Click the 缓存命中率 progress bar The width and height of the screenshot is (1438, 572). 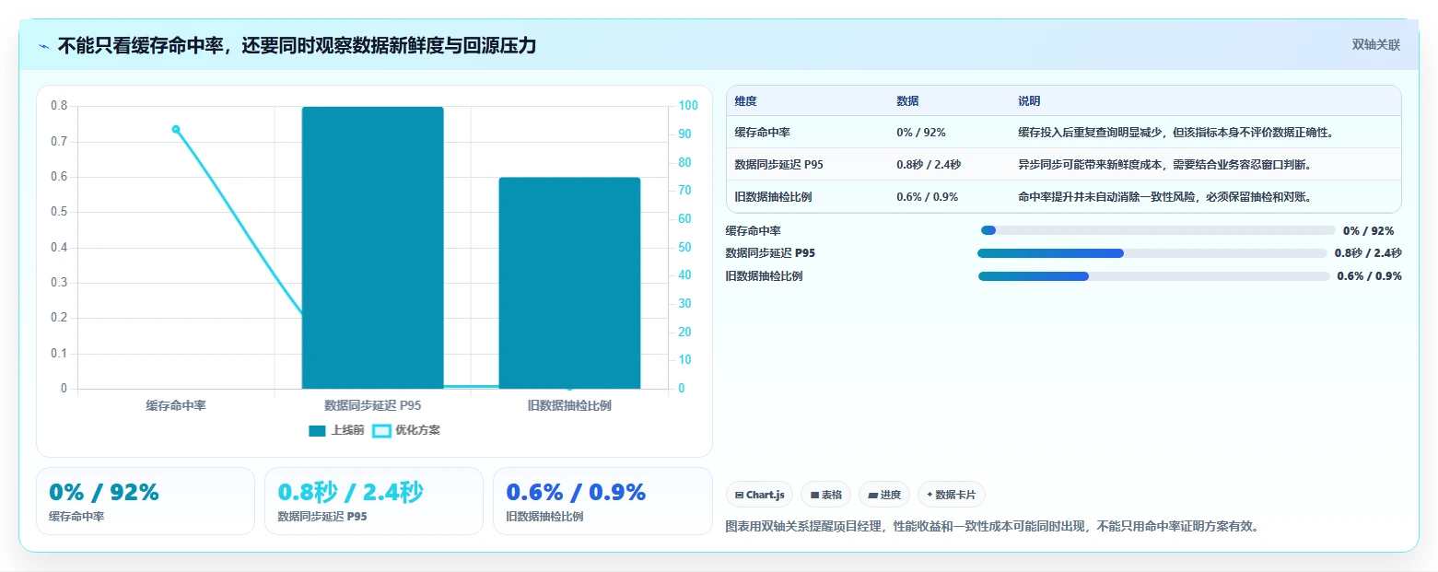[1158, 230]
